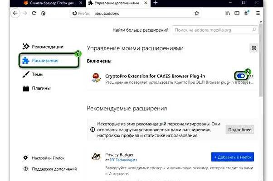
Task: Toggle the CryptoPro extension switch
Action: click(241, 76)
